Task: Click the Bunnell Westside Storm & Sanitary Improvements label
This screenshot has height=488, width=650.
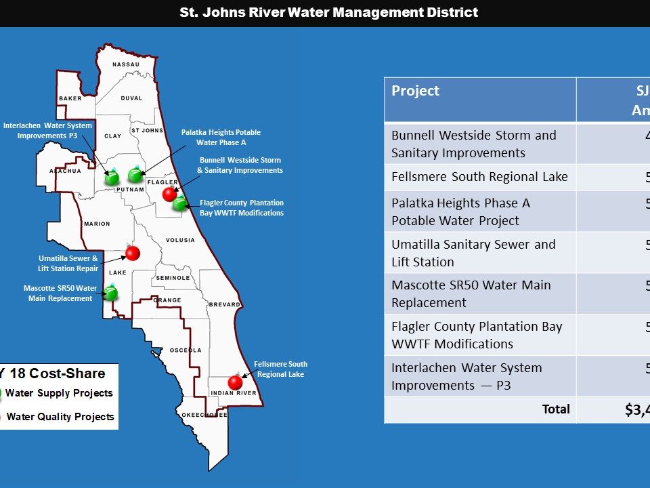Action: pyautogui.click(x=240, y=165)
